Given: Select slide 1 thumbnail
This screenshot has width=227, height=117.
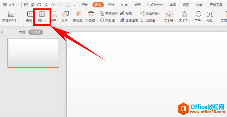Looking at the screenshot, I should point(33,53).
